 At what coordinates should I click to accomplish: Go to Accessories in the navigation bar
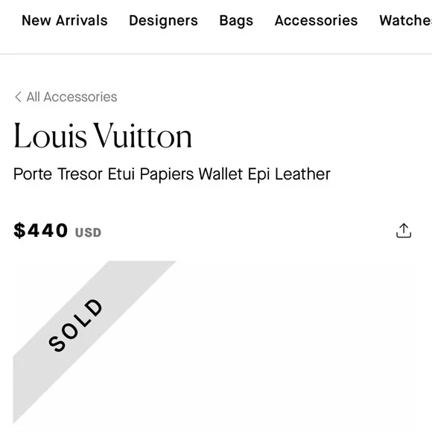tap(316, 20)
